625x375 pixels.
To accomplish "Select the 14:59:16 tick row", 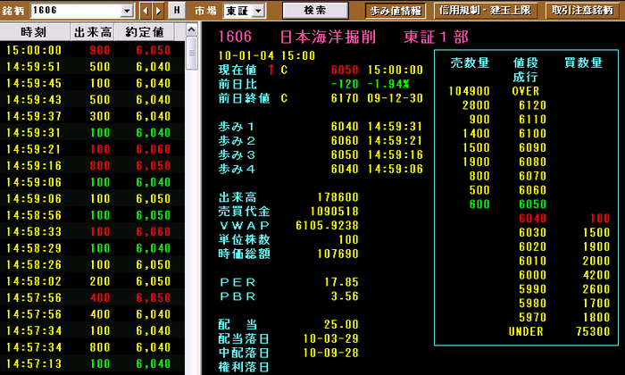I will pos(92,166).
